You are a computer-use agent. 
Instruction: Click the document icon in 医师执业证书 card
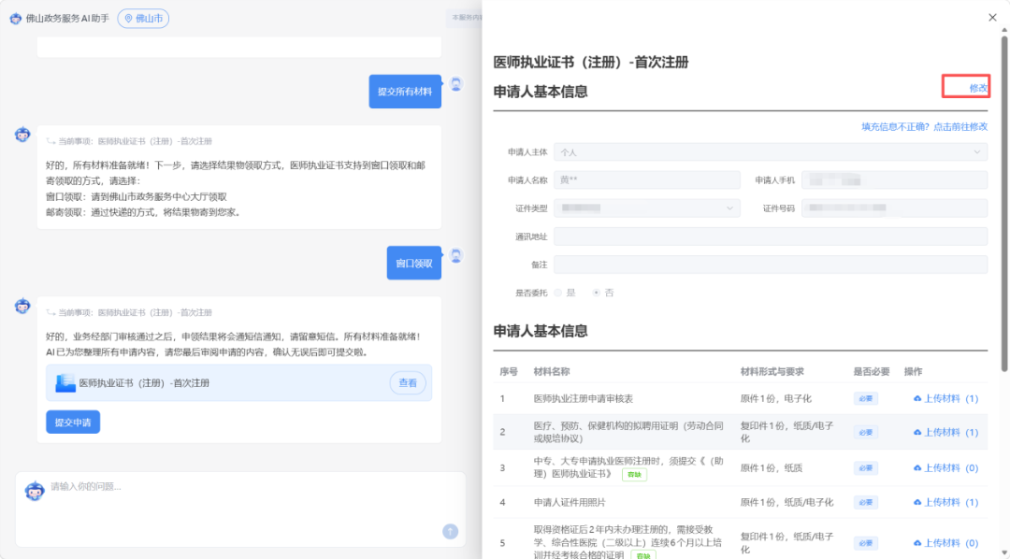coord(65,382)
